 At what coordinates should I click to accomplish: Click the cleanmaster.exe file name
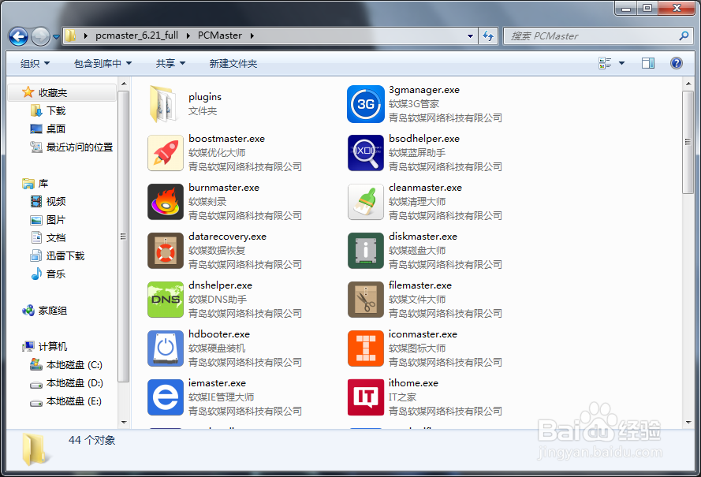click(x=425, y=188)
